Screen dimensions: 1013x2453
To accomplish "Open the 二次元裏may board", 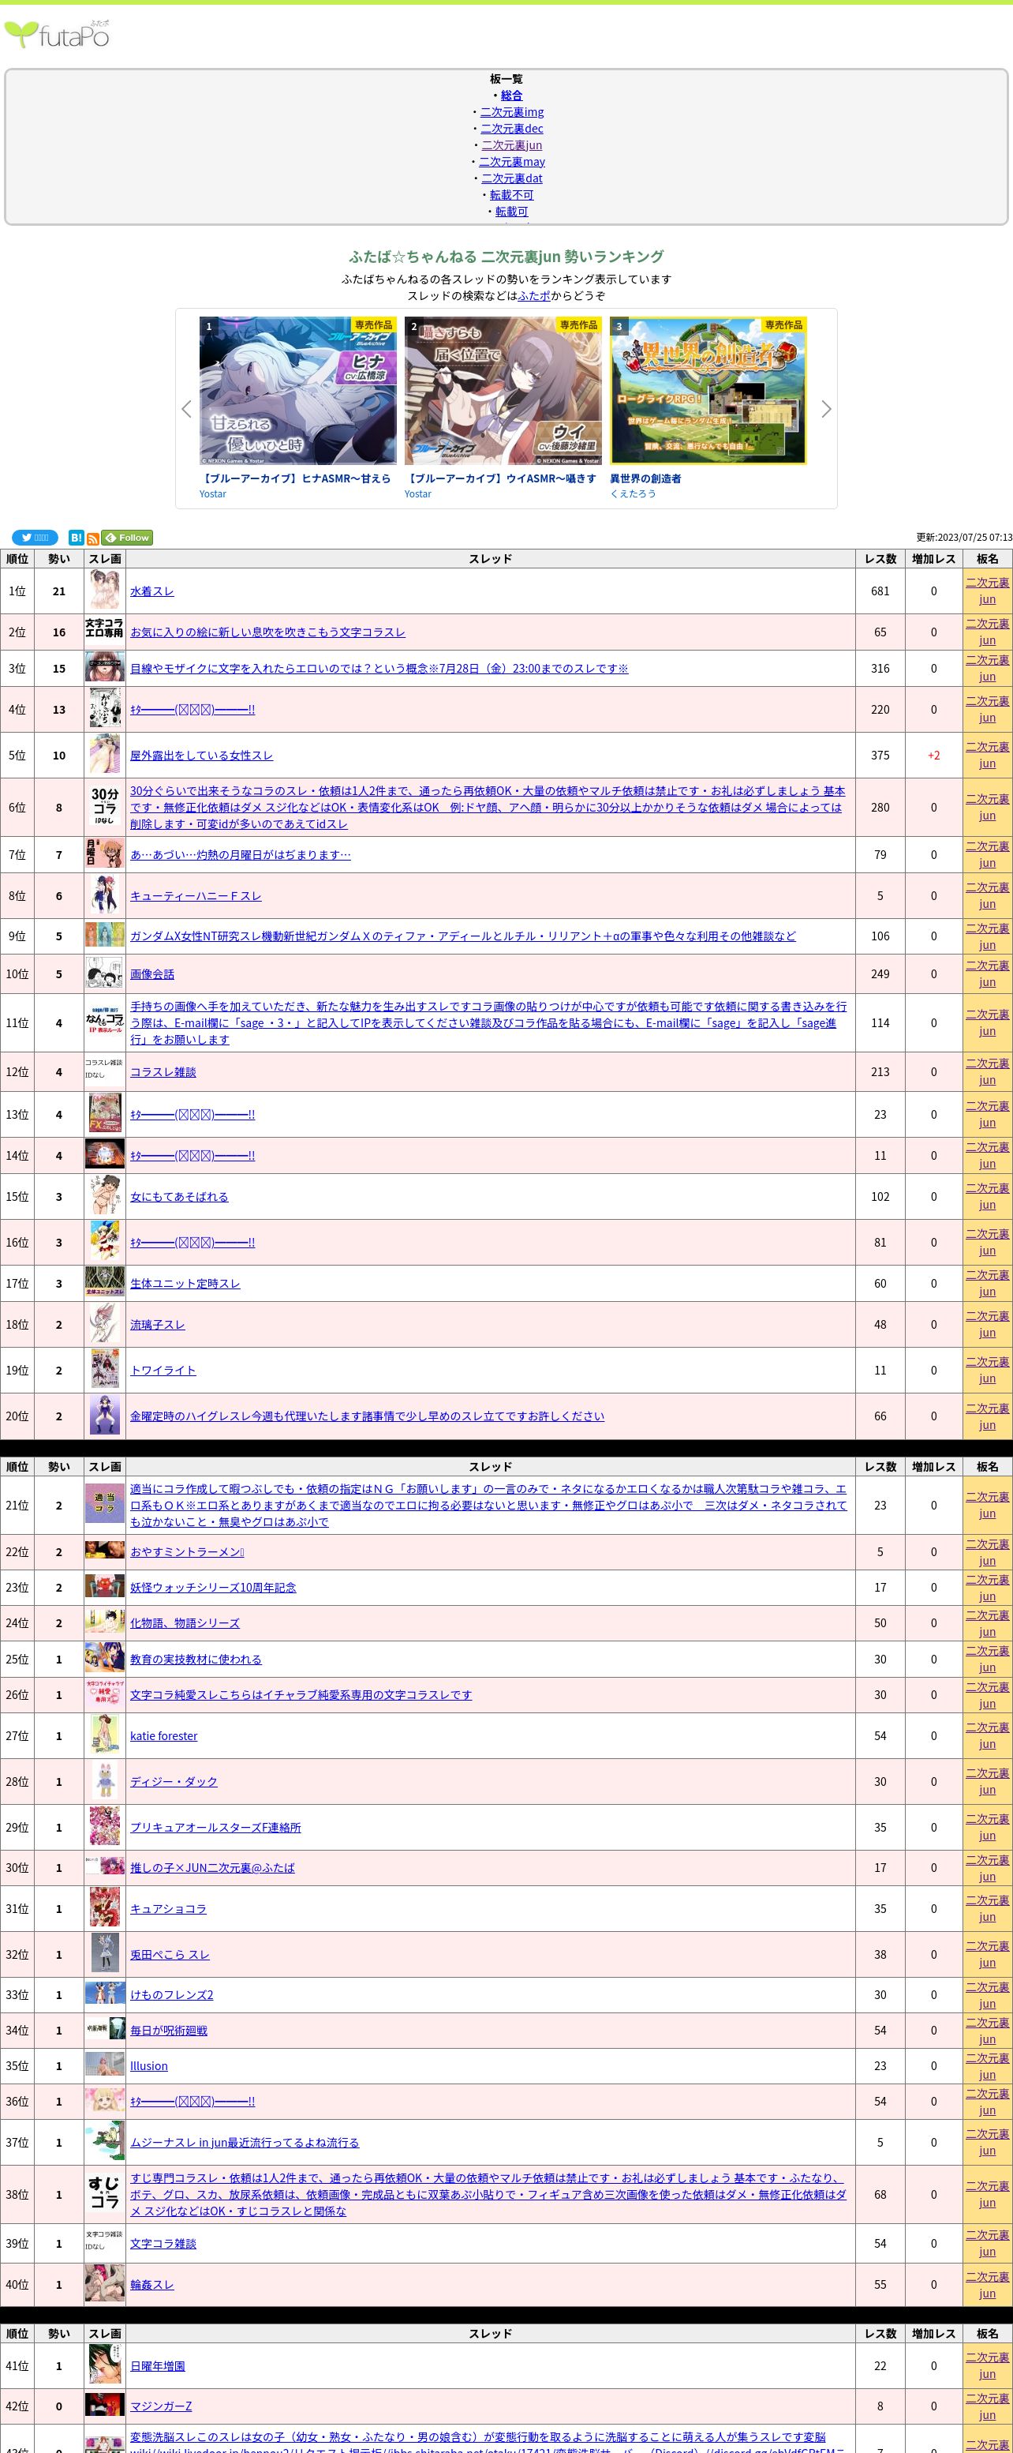I will [512, 162].
